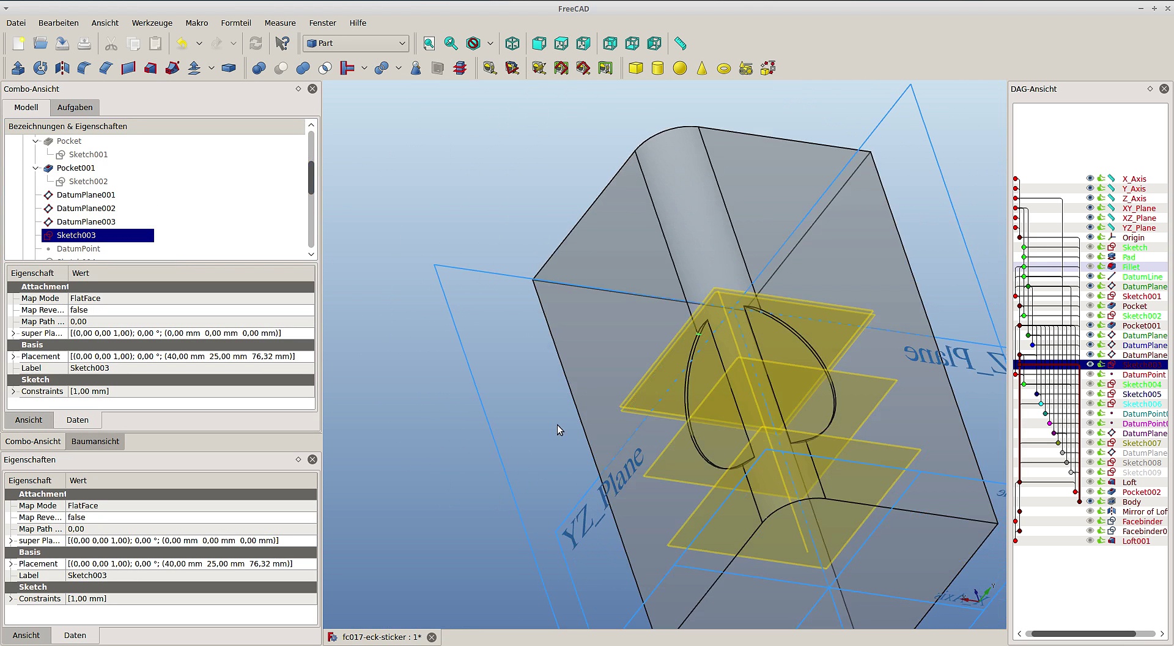Activate the measure ruler tool
The width and height of the screenshot is (1174, 646).
680,43
